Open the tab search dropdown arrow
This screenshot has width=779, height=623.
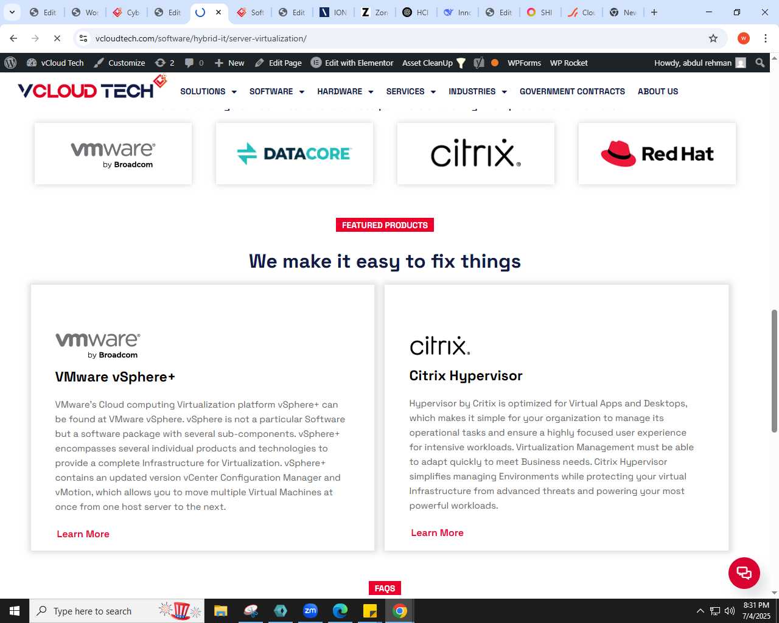tap(12, 12)
